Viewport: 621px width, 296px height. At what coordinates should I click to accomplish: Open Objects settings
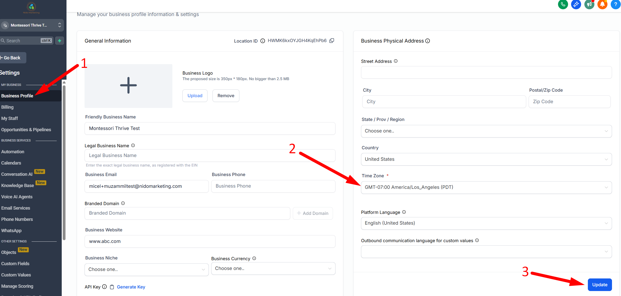[9, 252]
